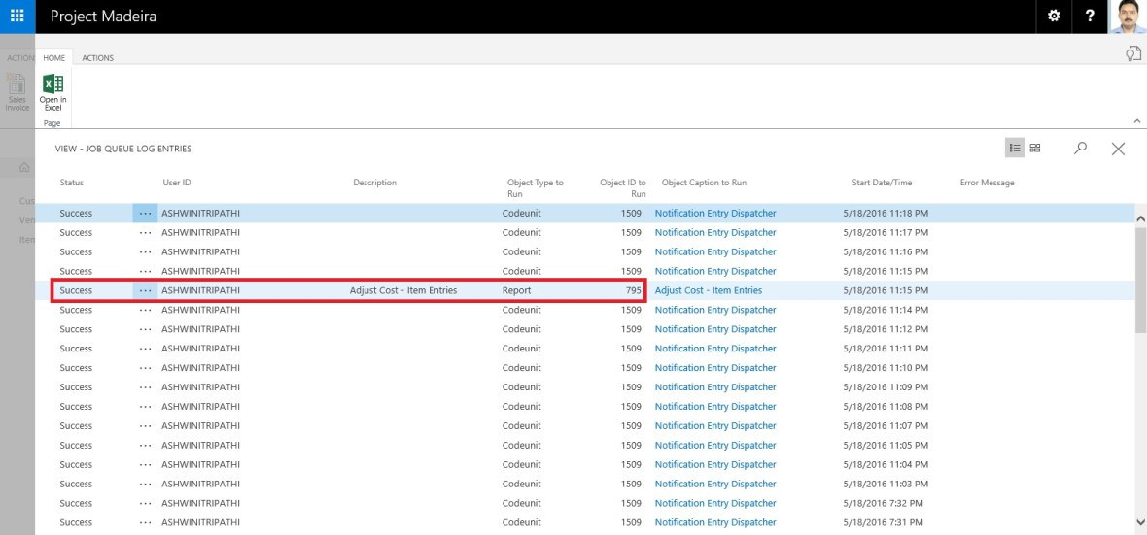The image size is (1147, 535).
Task: Open the first row's ellipsis menu
Action: coord(146,213)
